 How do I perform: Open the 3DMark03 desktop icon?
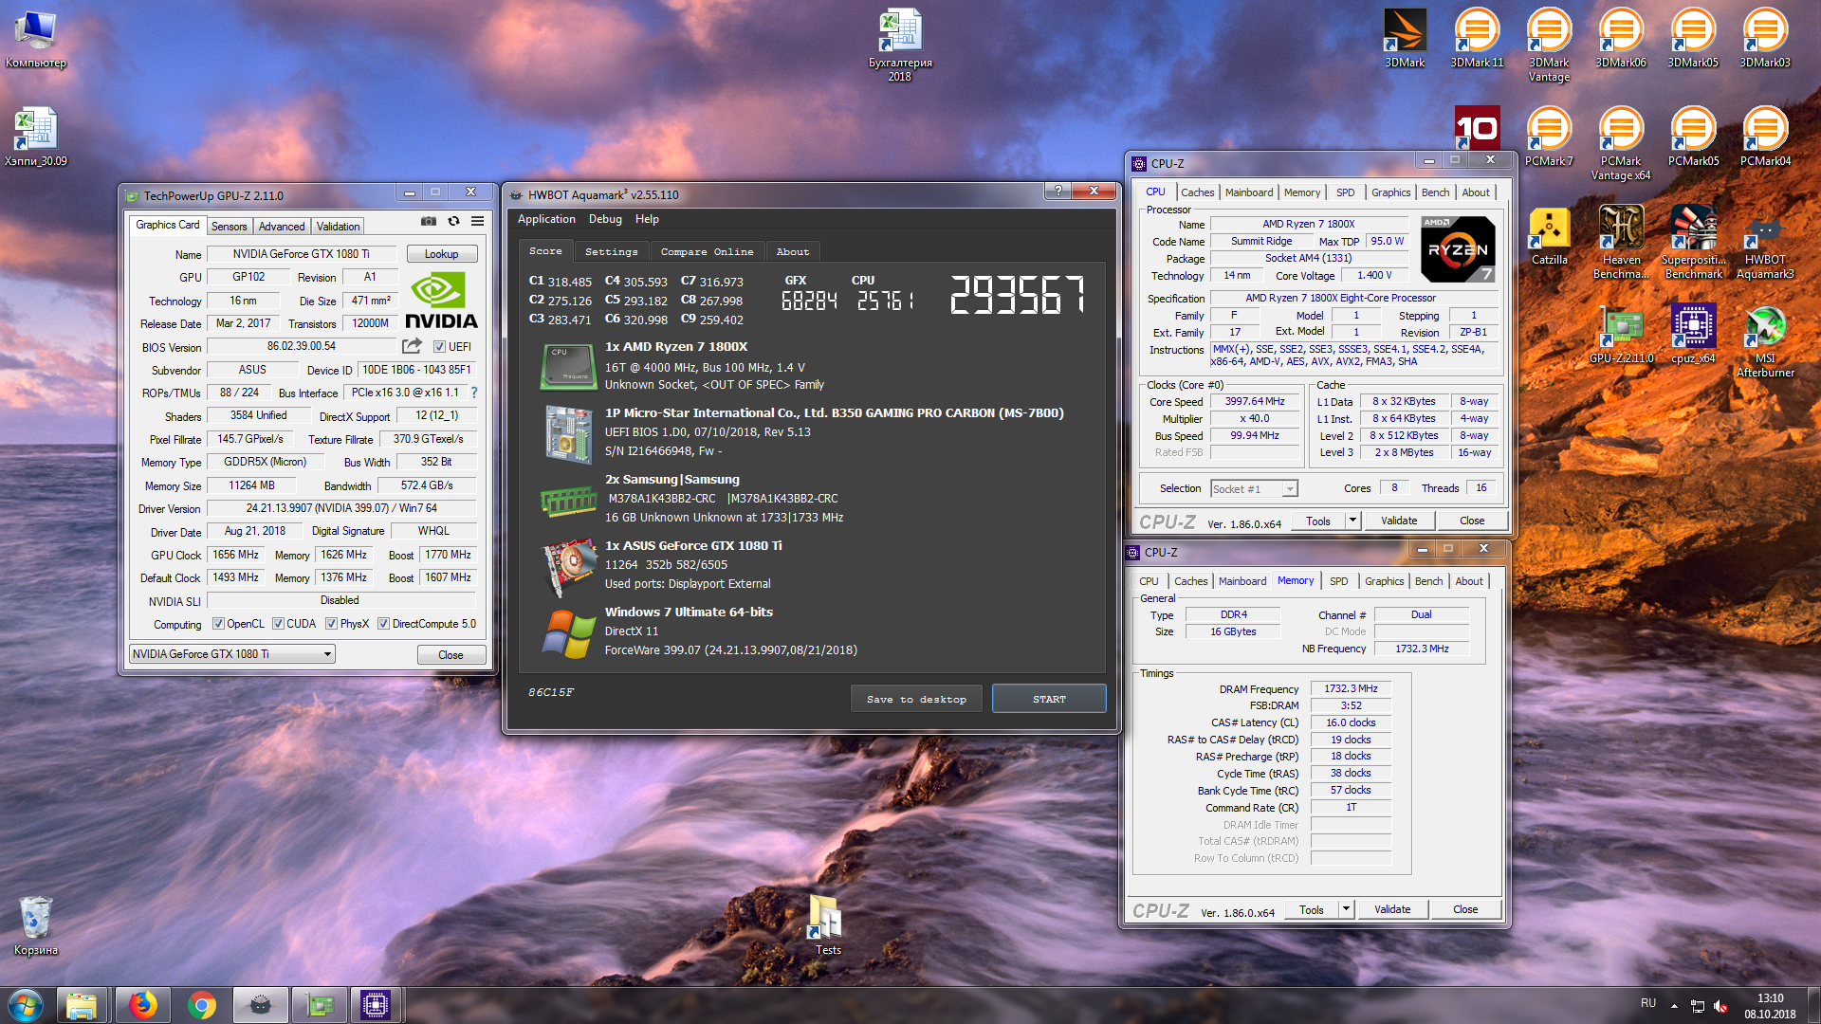(x=1765, y=38)
